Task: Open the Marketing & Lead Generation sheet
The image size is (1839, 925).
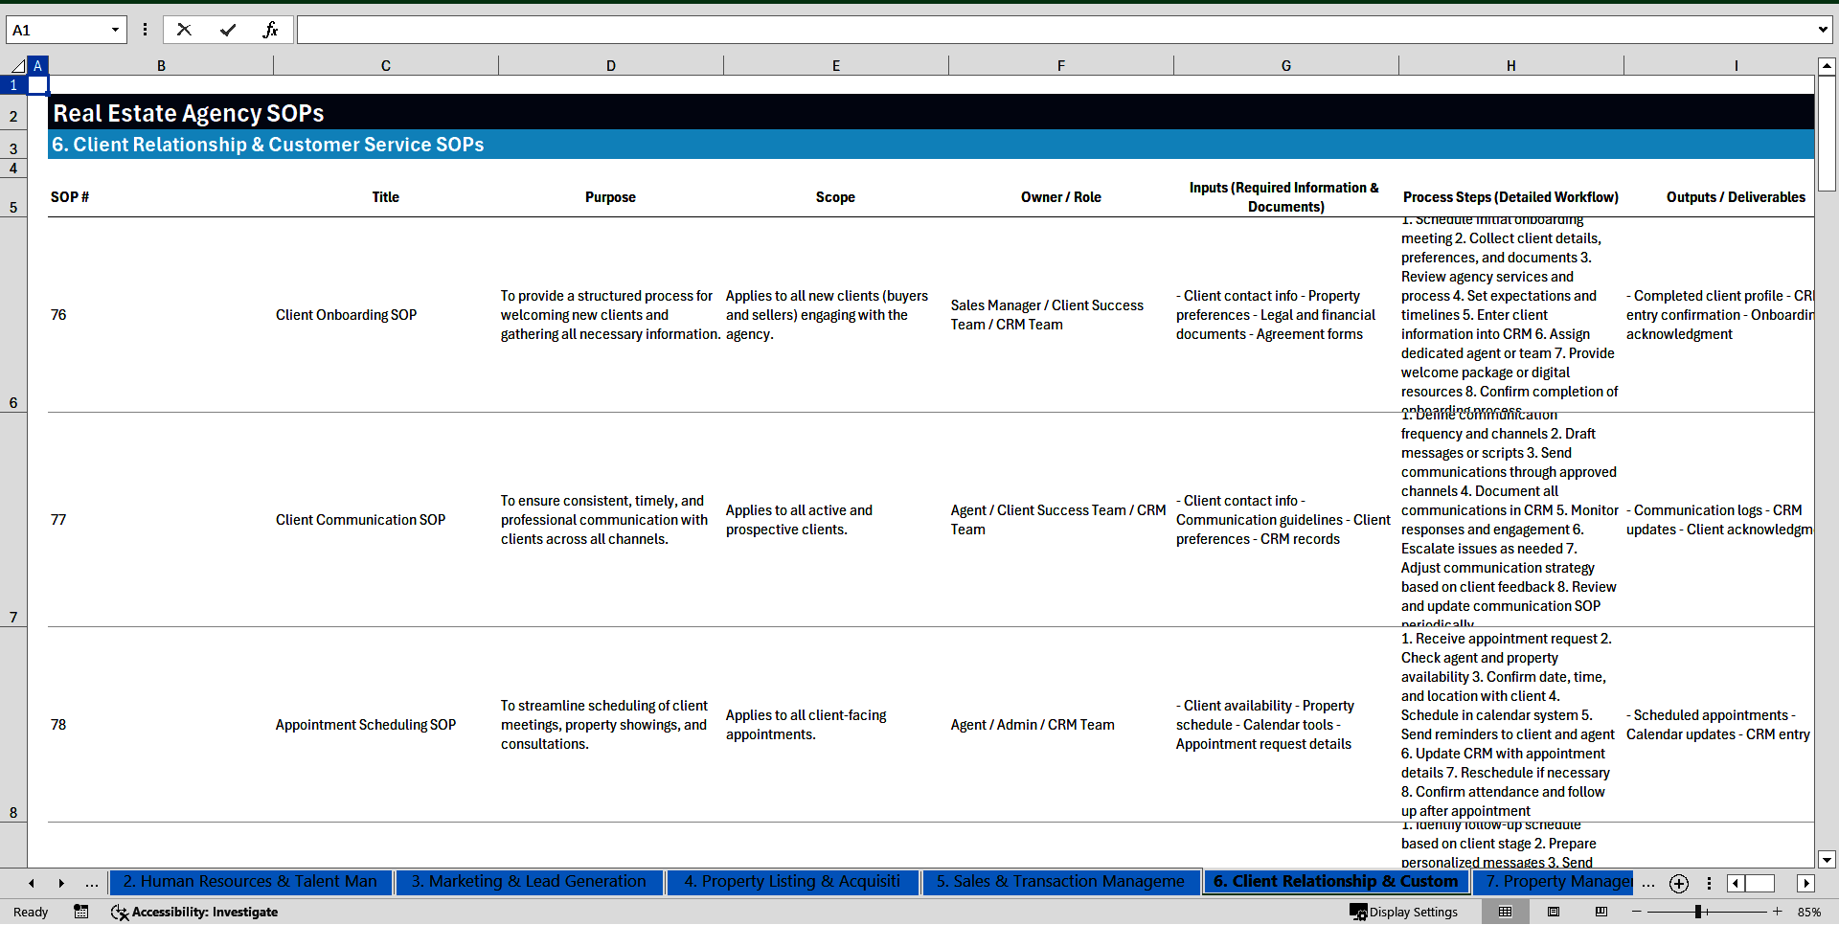Action: click(x=529, y=882)
